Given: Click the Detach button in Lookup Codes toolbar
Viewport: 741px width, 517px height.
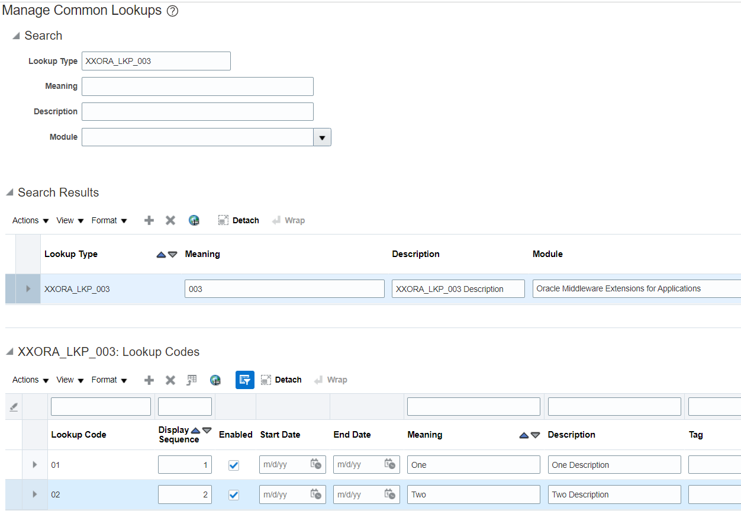Looking at the screenshot, I should [281, 380].
